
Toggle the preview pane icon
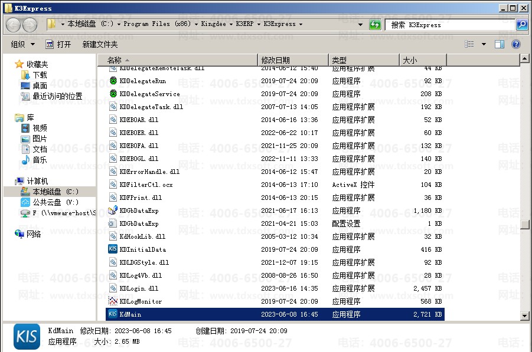[x=499, y=44]
